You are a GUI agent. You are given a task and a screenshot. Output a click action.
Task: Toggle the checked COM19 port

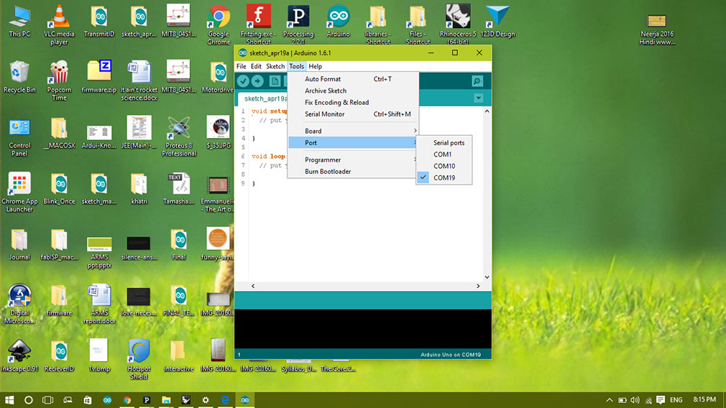tap(444, 177)
